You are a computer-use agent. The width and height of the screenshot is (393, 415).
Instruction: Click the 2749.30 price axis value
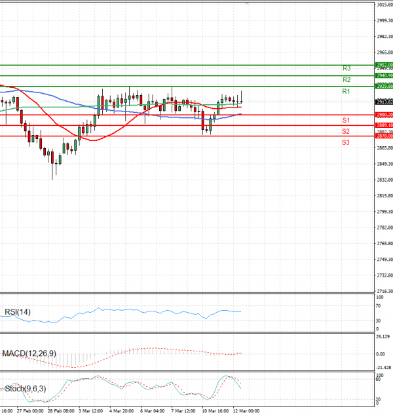[384, 260]
